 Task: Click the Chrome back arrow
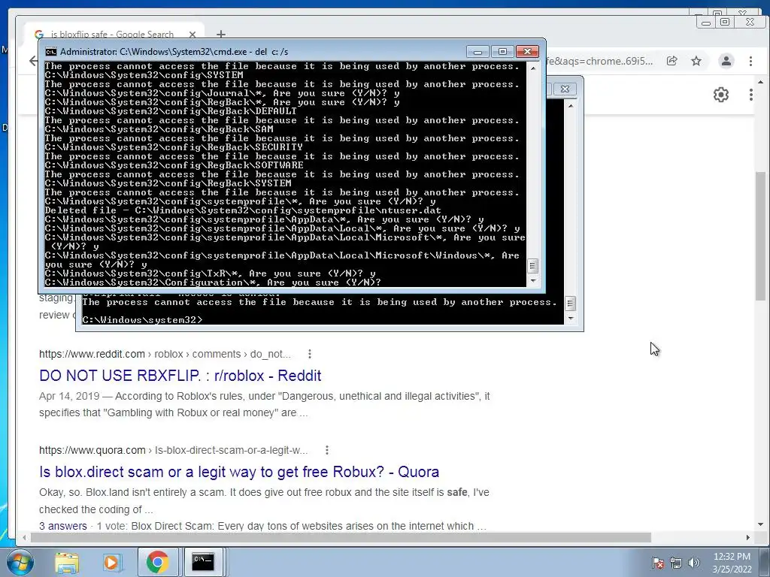(x=33, y=61)
